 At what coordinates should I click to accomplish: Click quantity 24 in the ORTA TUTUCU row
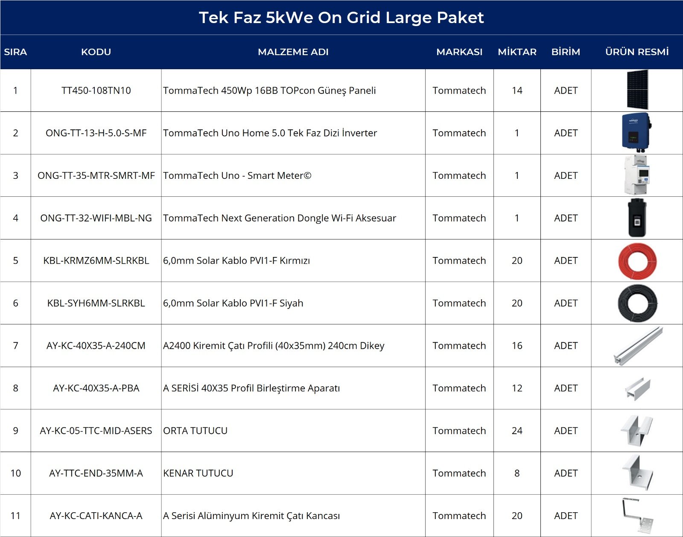517,431
